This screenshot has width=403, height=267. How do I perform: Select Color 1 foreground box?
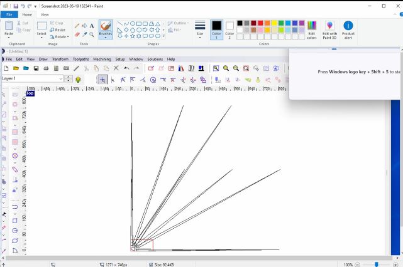pos(216,29)
